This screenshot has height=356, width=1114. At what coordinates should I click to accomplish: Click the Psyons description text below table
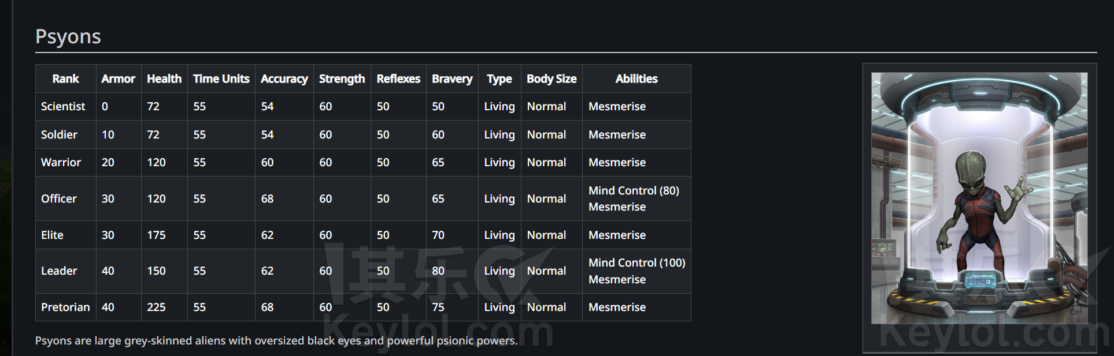(276, 341)
